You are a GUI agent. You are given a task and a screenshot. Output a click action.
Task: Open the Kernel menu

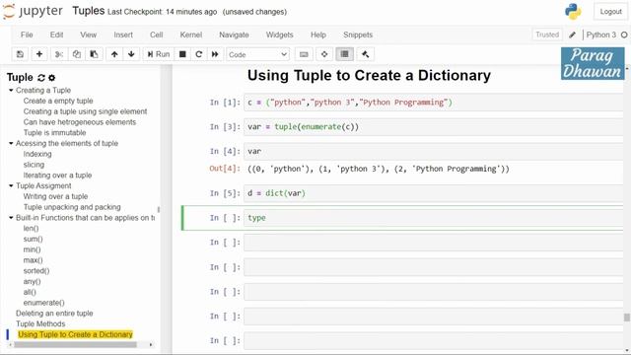coord(190,35)
